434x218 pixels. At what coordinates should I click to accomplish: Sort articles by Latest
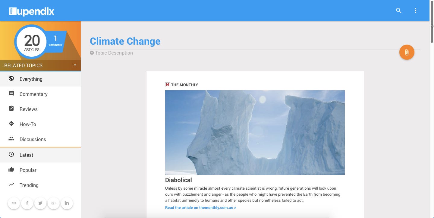pos(40,155)
